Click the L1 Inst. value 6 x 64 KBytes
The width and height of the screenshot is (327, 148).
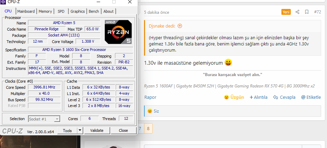(x=99, y=93)
